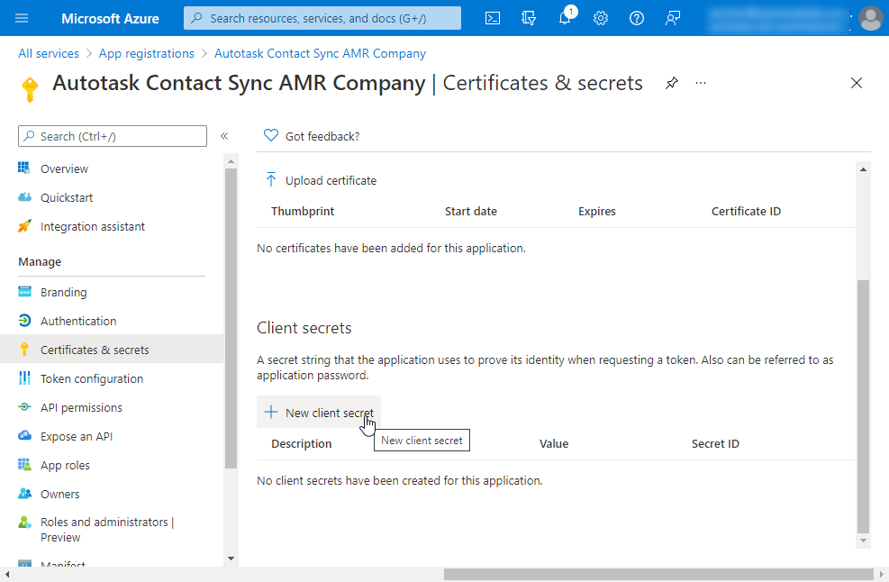Focus the global Azure search box
This screenshot has height=582, width=889.
click(322, 18)
